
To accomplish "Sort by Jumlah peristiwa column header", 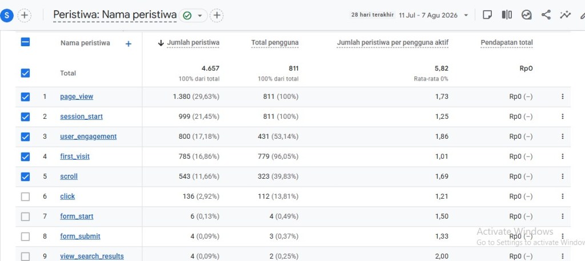I will [193, 43].
